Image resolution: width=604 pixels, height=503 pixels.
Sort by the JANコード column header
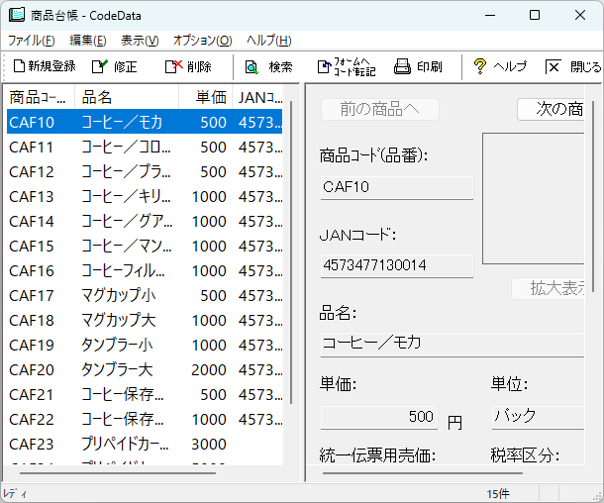[258, 97]
